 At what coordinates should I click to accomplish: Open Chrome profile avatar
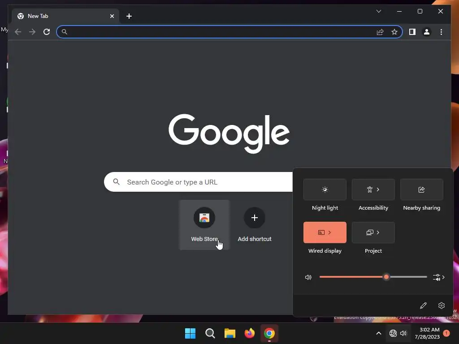click(427, 32)
